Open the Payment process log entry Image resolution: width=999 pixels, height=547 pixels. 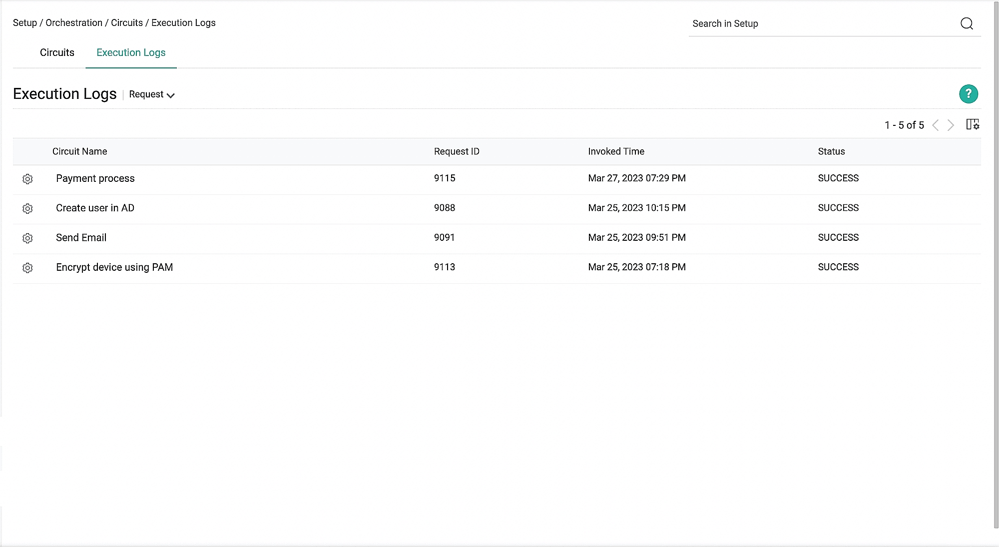[x=95, y=178]
